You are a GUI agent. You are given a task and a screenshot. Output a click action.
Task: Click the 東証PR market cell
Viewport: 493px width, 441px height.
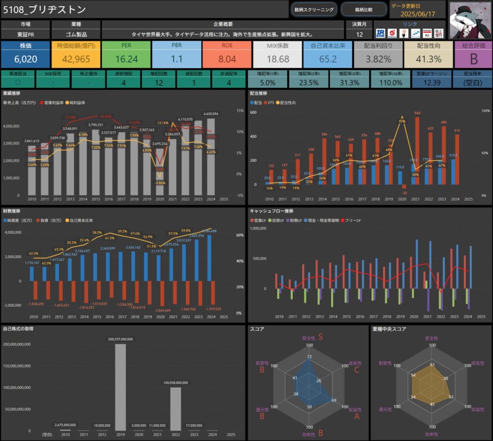click(x=26, y=34)
